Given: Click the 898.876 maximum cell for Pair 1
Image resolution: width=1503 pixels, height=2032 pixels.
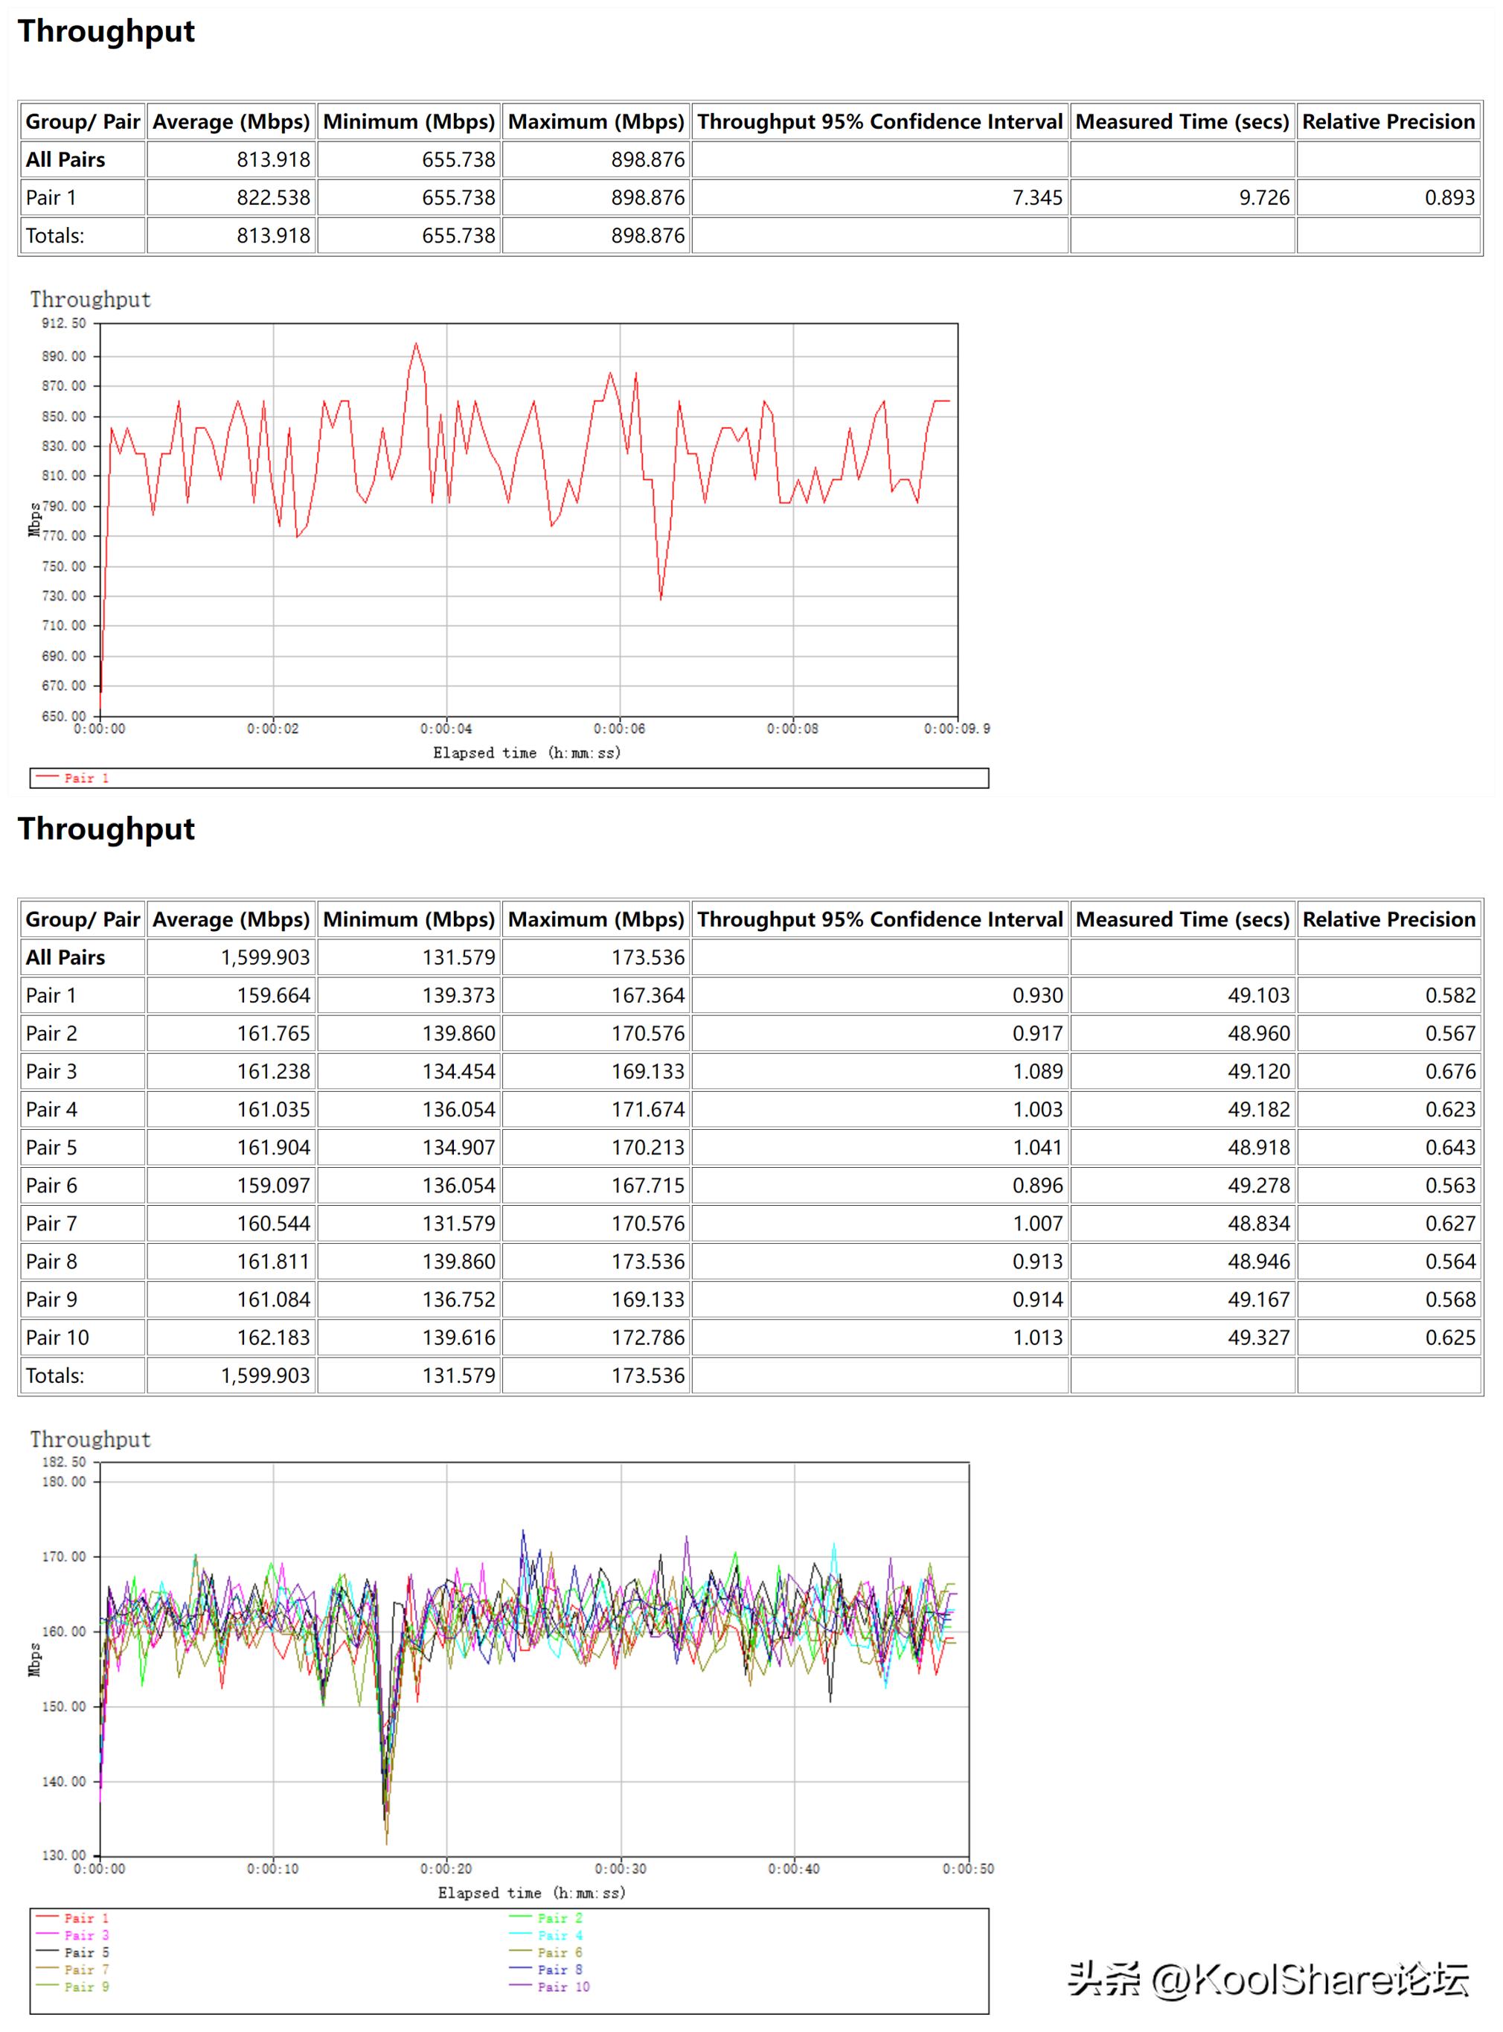Looking at the screenshot, I should (647, 197).
